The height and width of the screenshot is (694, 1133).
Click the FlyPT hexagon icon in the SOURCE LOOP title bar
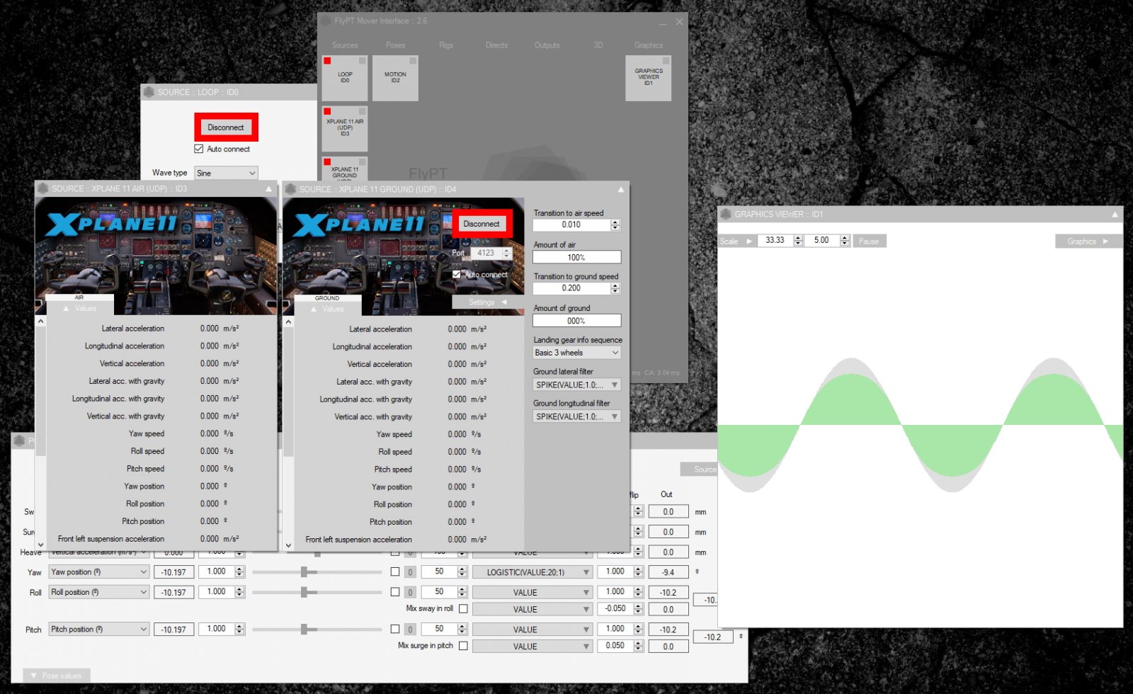pyautogui.click(x=149, y=92)
